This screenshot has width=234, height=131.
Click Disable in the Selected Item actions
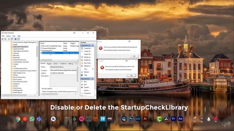[86, 87]
